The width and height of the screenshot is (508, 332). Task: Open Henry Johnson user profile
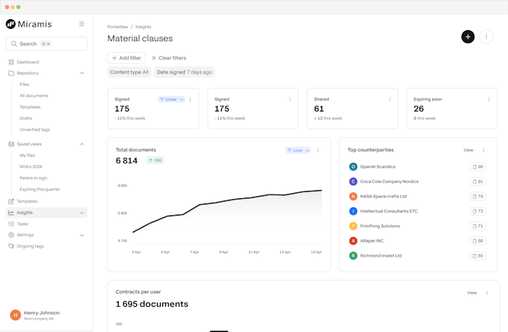[35, 315]
